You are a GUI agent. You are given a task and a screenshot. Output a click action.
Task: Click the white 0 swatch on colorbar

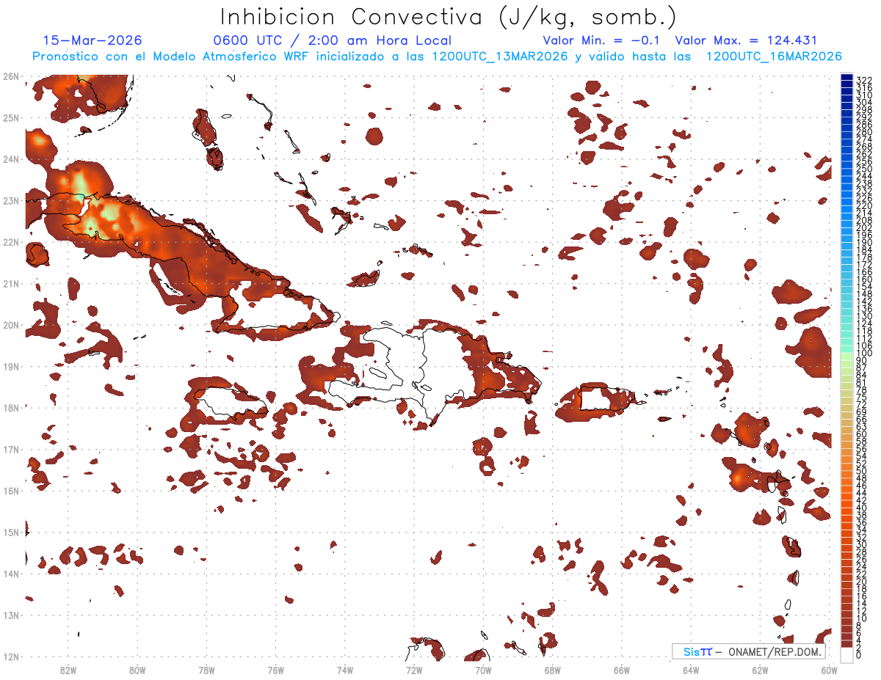(x=846, y=654)
